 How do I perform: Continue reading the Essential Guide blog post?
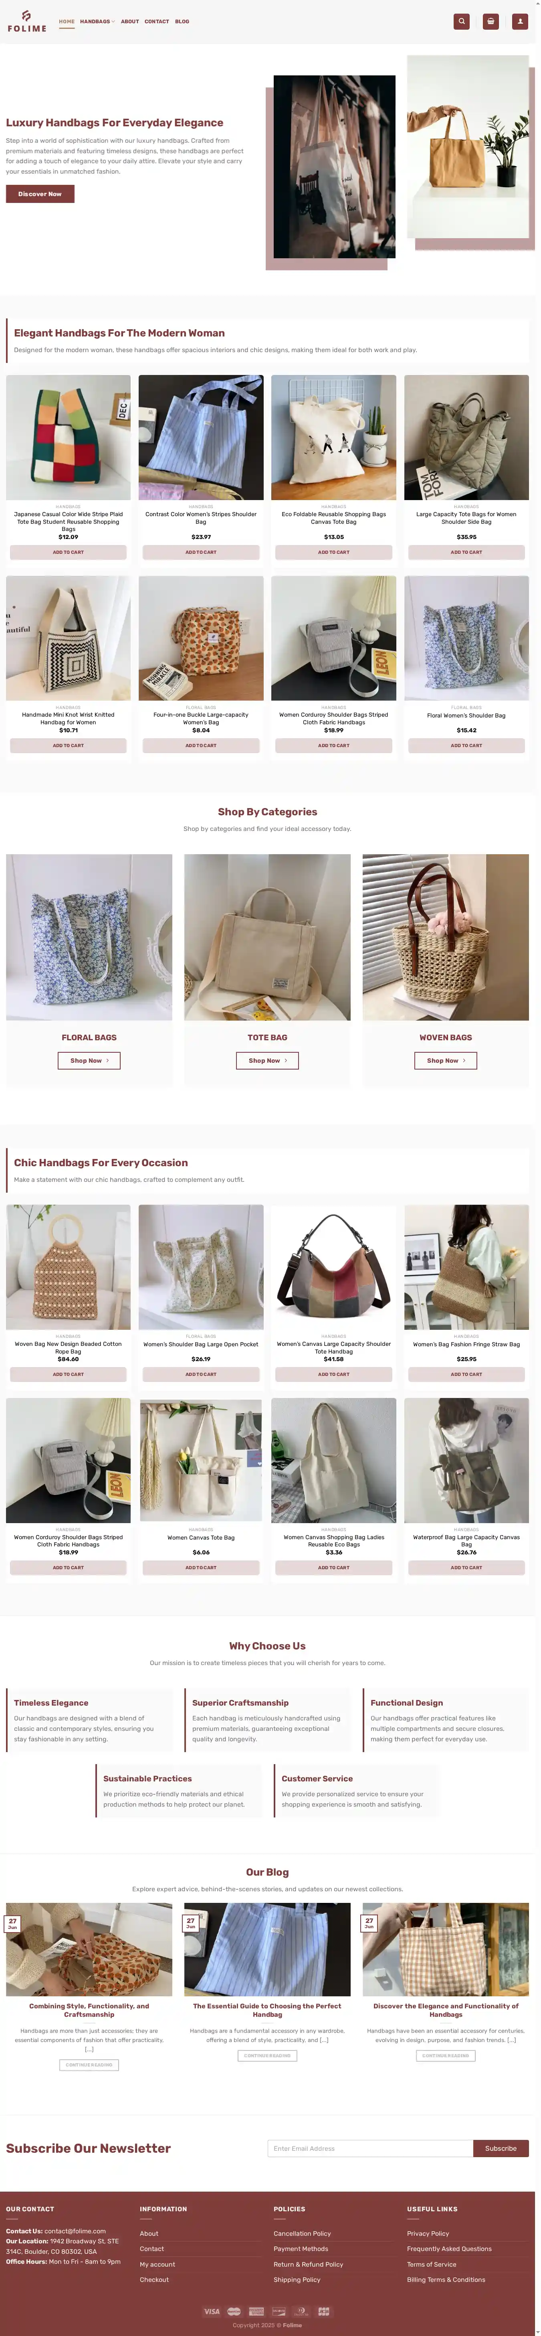pyautogui.click(x=267, y=2055)
